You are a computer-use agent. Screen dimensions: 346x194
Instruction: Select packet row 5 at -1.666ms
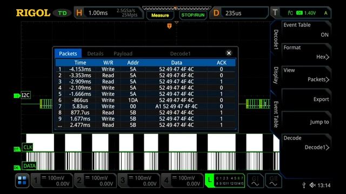[145, 94]
